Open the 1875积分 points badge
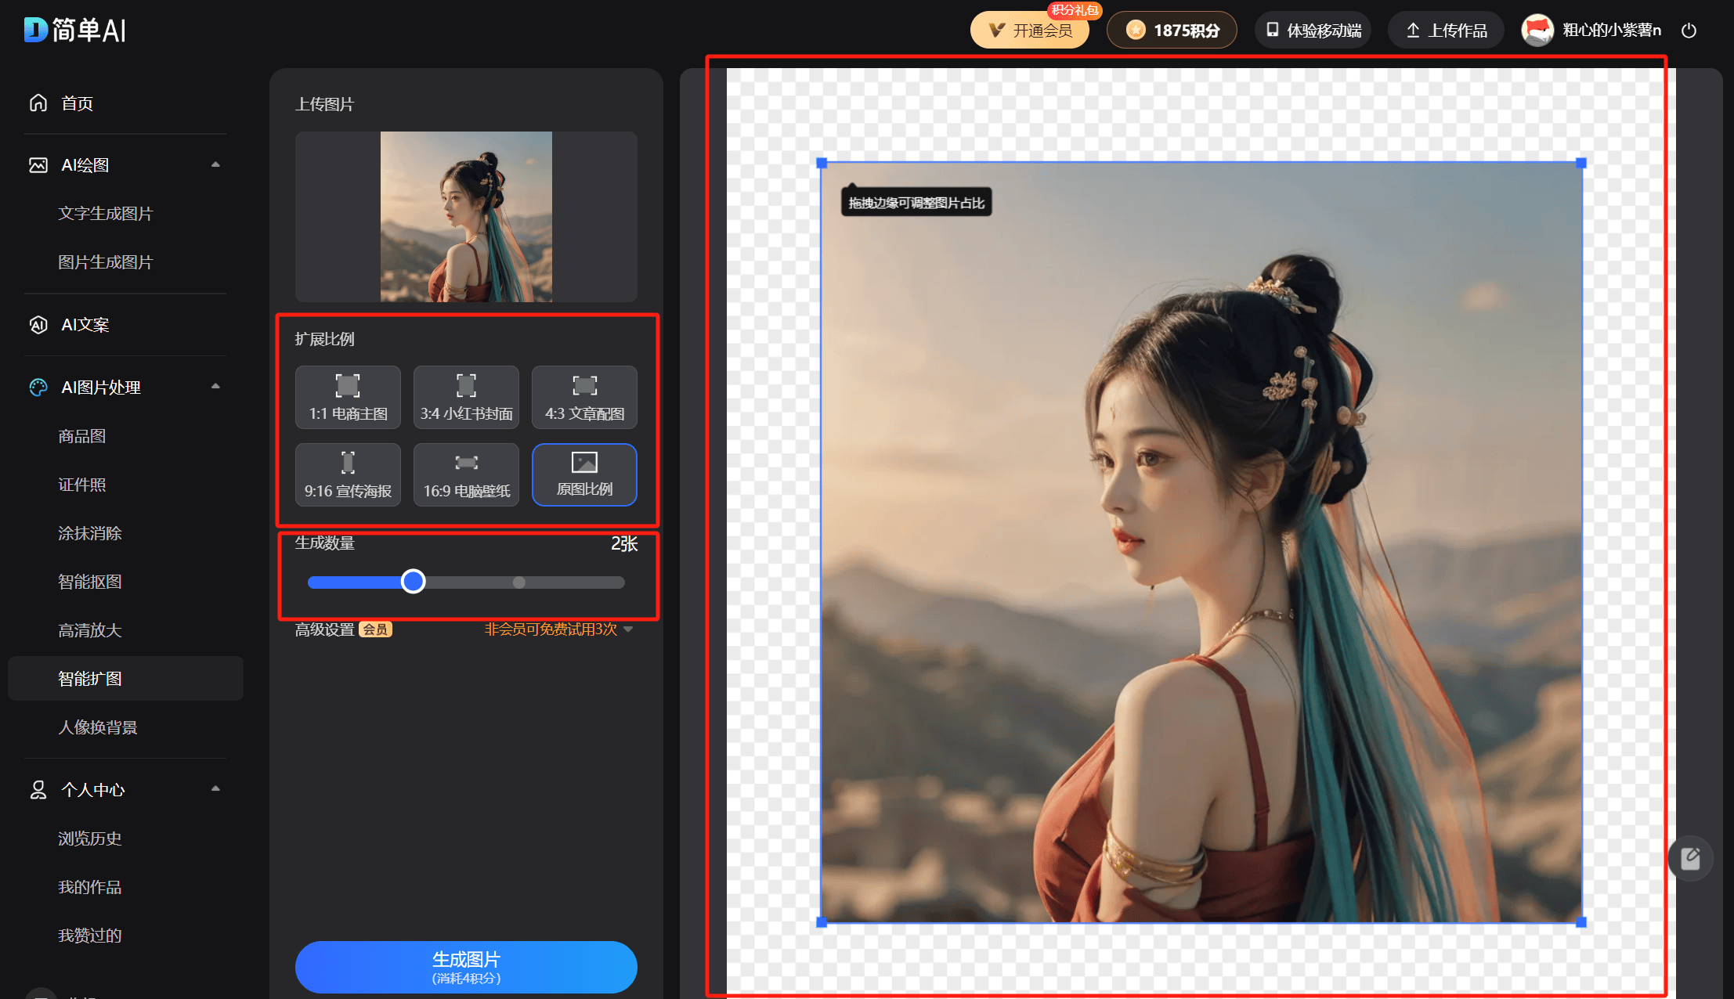The image size is (1734, 999). [x=1172, y=31]
